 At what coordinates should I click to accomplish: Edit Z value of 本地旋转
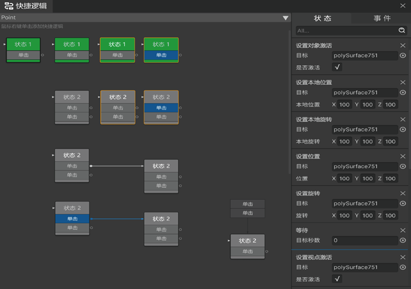pos(390,141)
